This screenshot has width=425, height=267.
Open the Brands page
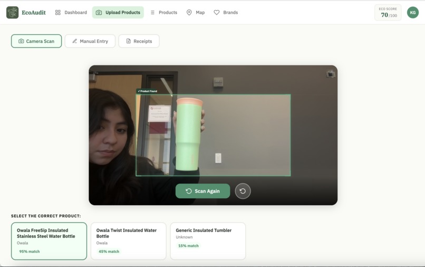[226, 13]
